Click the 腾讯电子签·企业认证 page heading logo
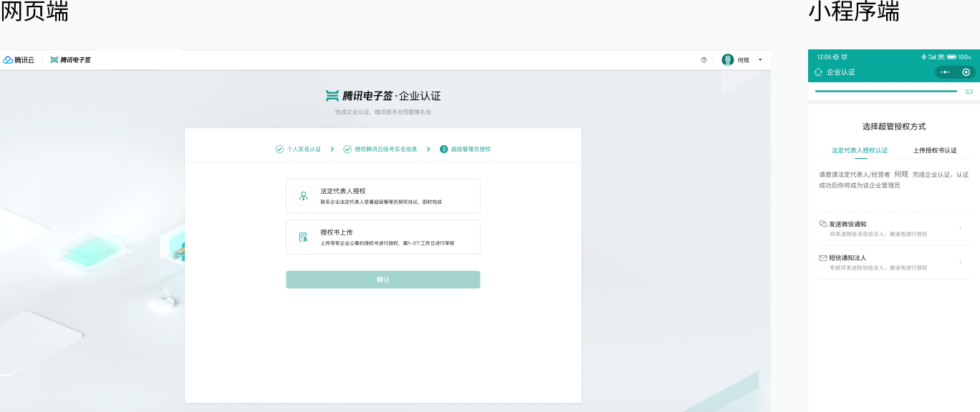Screen dimensions: 980x412 [x=383, y=96]
